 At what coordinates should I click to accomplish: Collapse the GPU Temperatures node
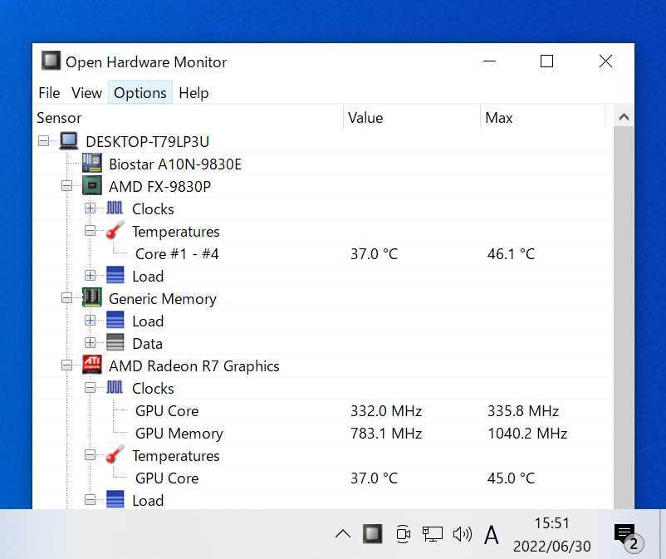click(x=90, y=455)
